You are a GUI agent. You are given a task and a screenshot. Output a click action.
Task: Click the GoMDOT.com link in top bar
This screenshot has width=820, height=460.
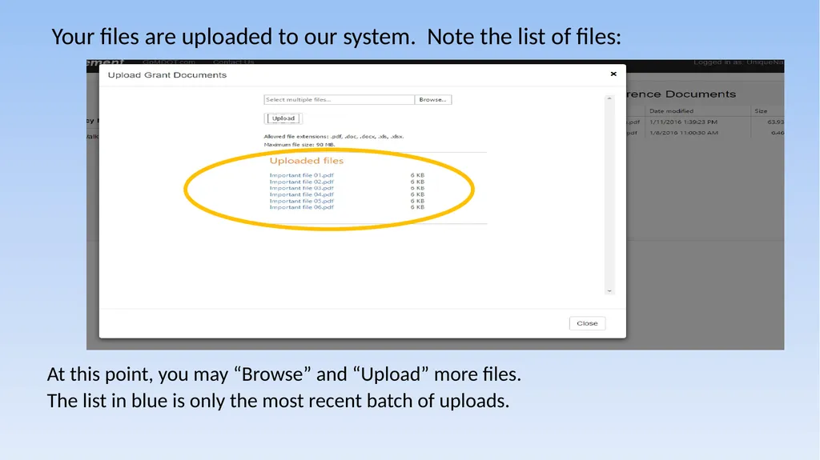point(168,62)
